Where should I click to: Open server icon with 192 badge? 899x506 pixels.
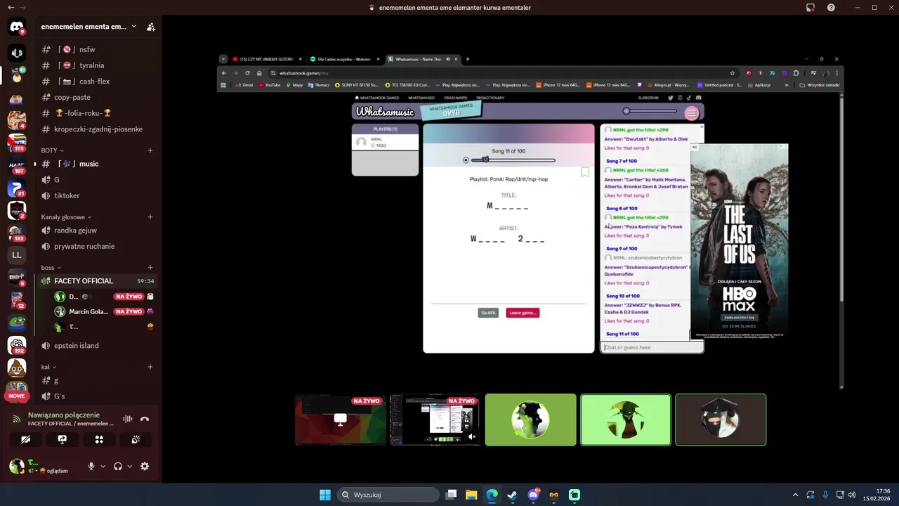tap(17, 345)
